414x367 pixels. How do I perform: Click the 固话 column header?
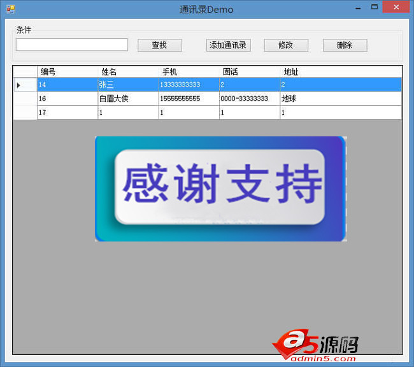point(250,71)
